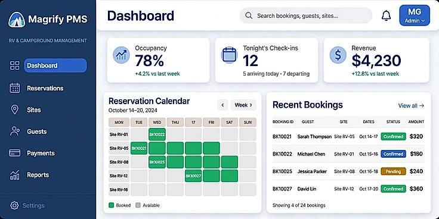Click the $240 amount cell

pyautogui.click(x=416, y=171)
